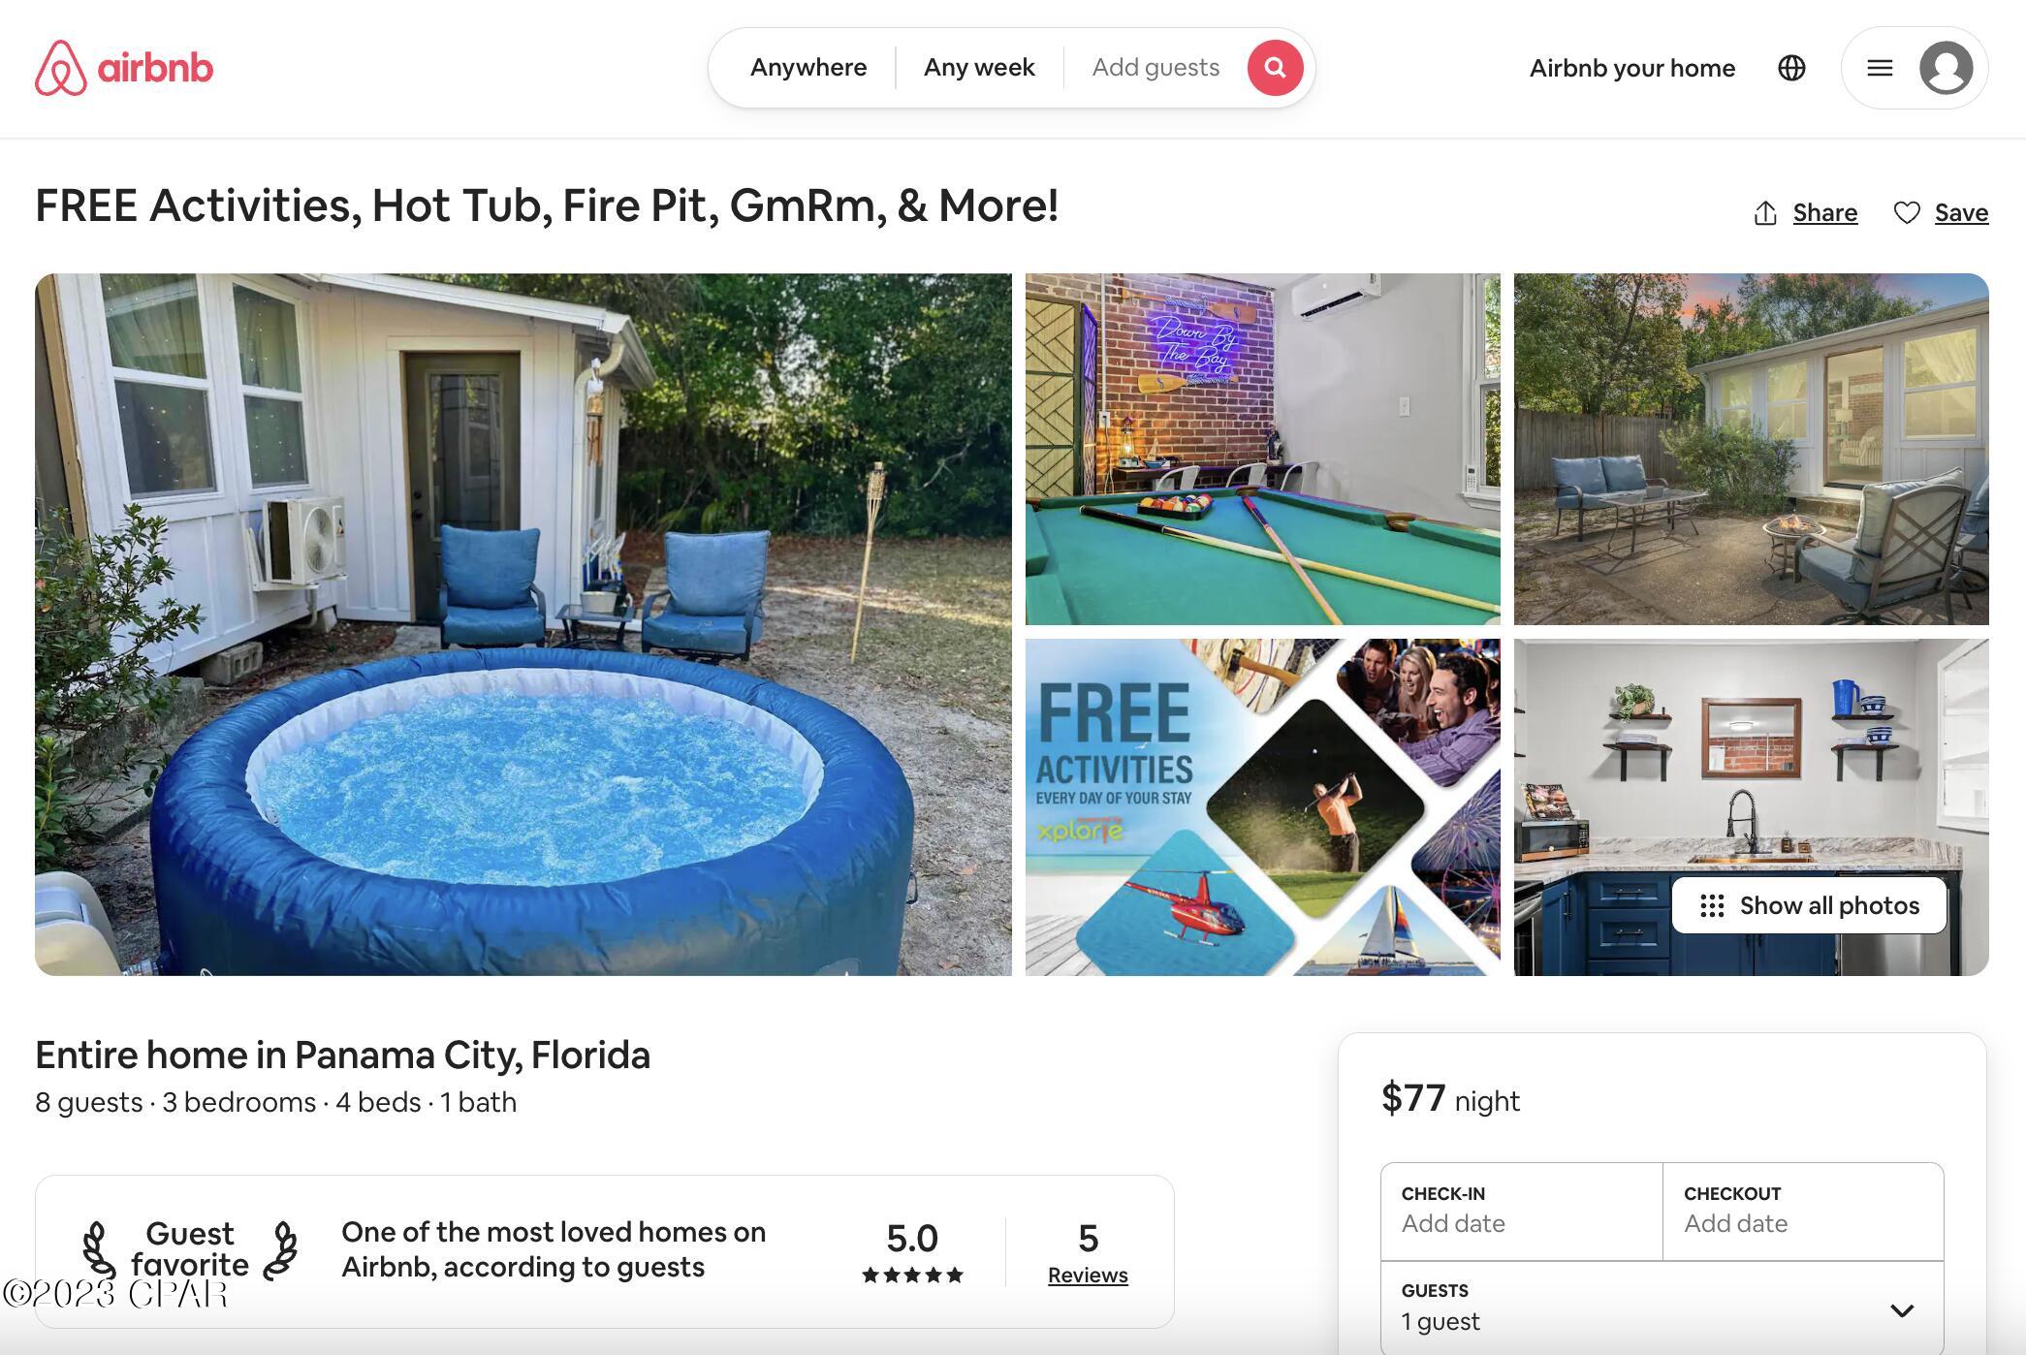Click the Airbnb your home link

pyautogui.click(x=1632, y=68)
